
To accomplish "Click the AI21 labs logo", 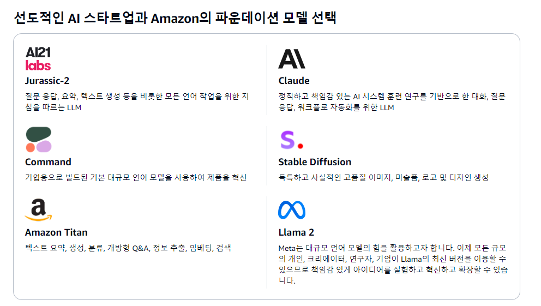I will 38,59.
